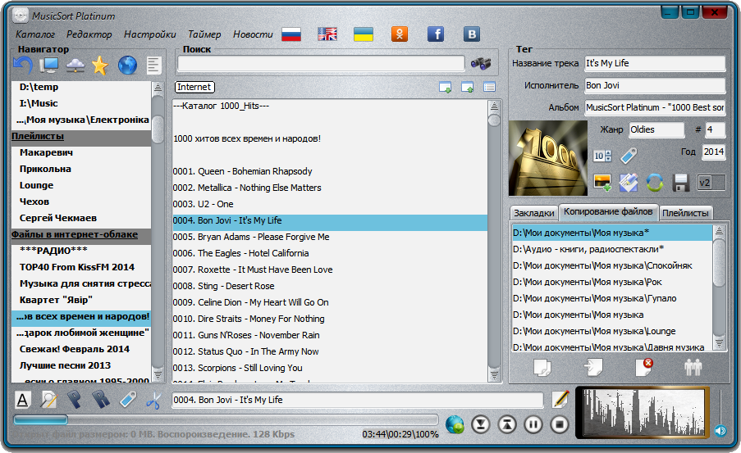741x453 pixels.
Task: Open the Редактор menu
Action: pyautogui.click(x=89, y=34)
